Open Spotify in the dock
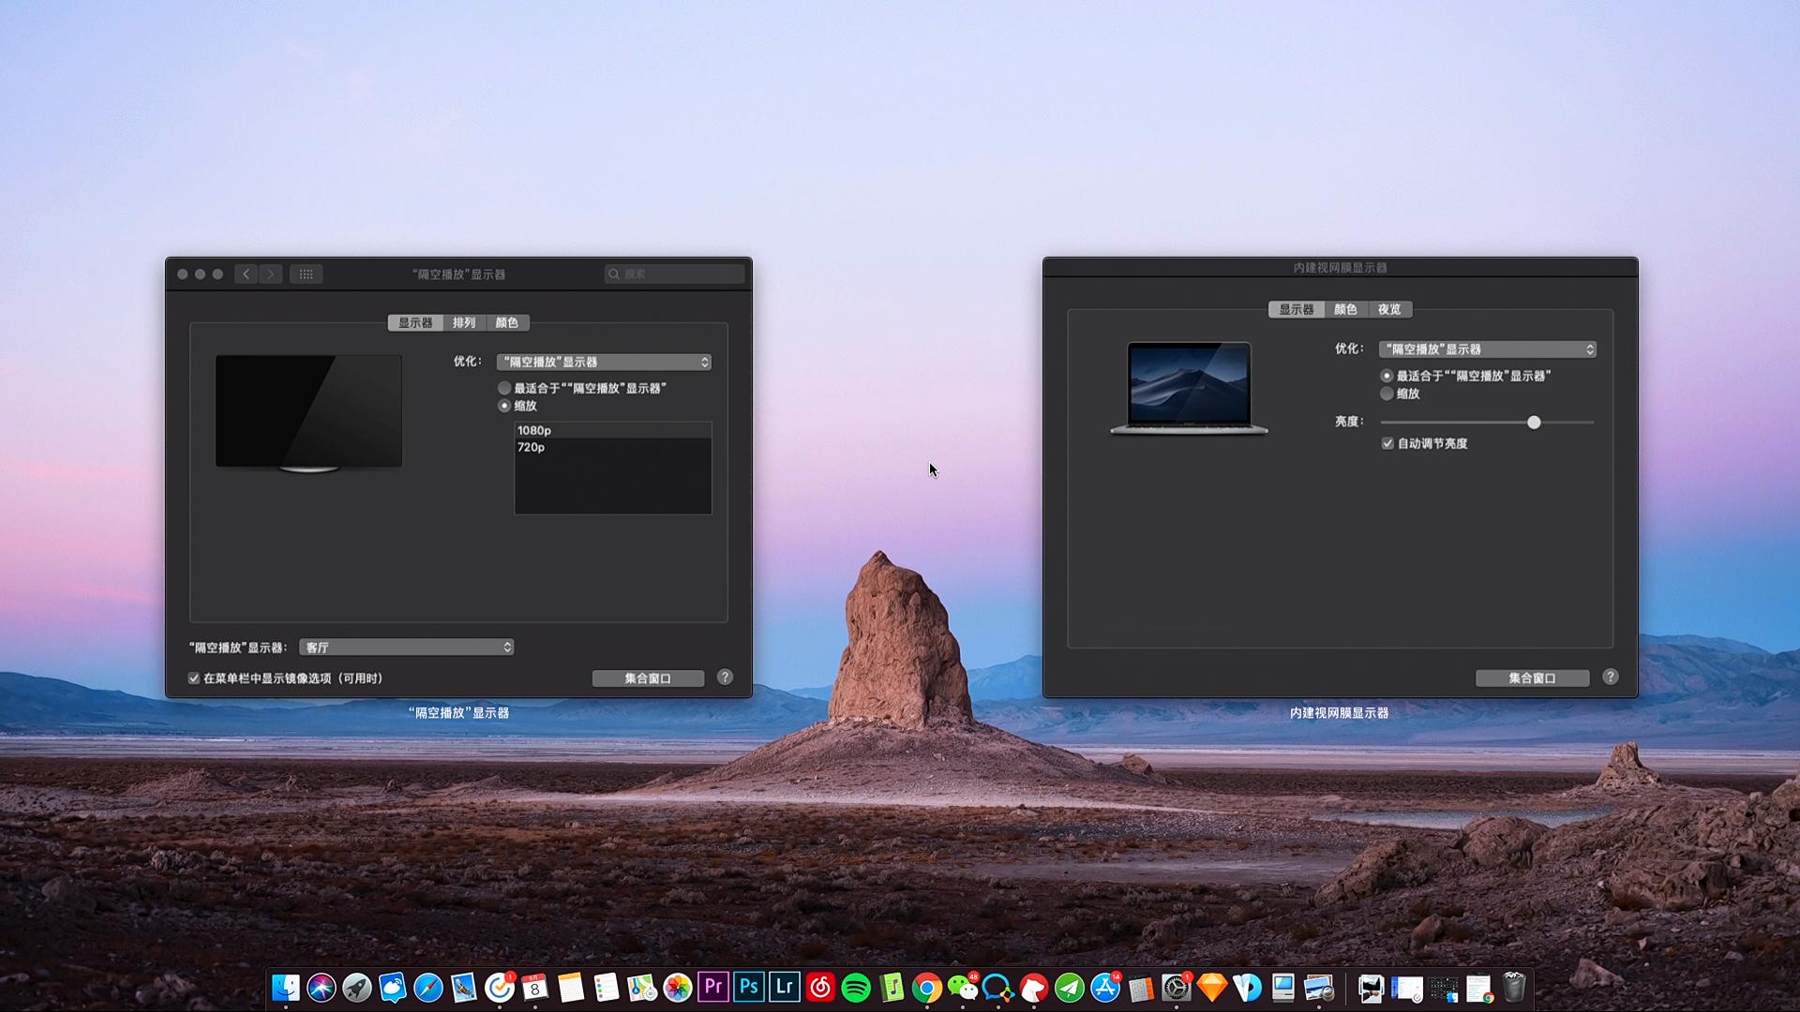 pos(856,987)
